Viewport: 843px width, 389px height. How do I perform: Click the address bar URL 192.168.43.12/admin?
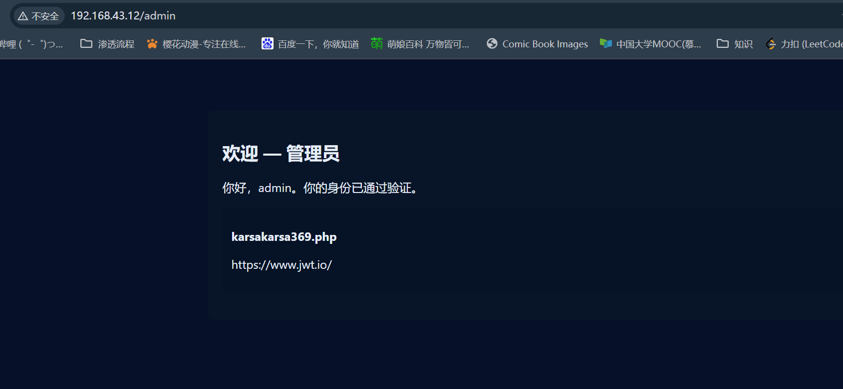(123, 16)
